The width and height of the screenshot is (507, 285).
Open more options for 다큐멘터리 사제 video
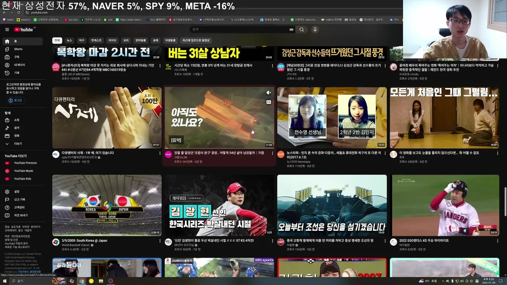point(160,153)
